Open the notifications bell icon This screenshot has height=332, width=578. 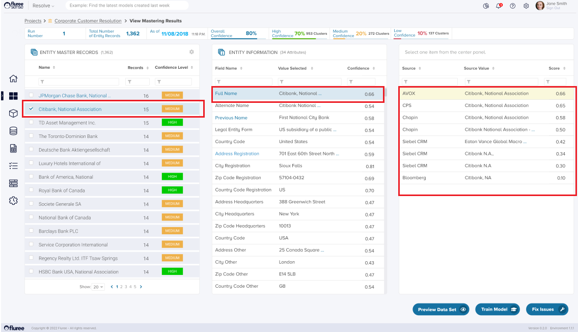pos(499,6)
